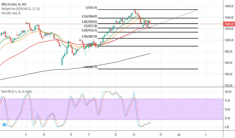Select the 0.382(10290.03) retracement label
Viewport: 235px width, 138px height.
(90, 22)
